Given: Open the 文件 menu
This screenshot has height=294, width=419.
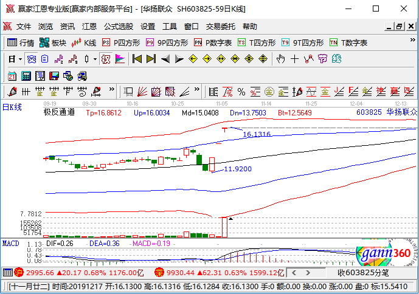Looking at the screenshot, I should 24,27.
